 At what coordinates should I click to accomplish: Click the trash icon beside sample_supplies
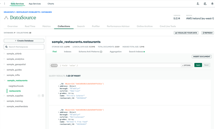[43, 96]
